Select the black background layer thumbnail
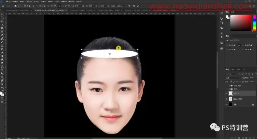The width and height of the screenshot is (257, 139). pos(231,104)
